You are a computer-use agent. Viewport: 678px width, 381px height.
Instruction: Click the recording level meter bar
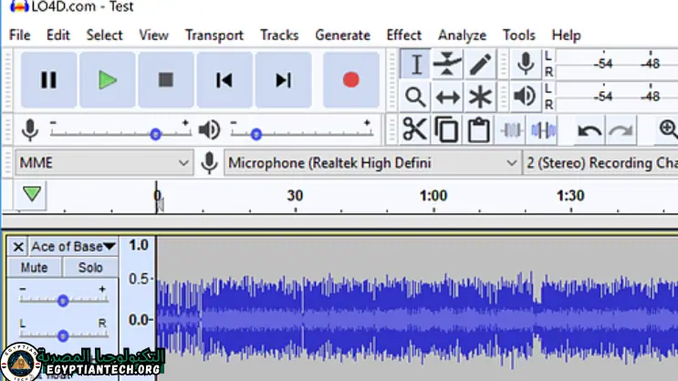[617, 64]
